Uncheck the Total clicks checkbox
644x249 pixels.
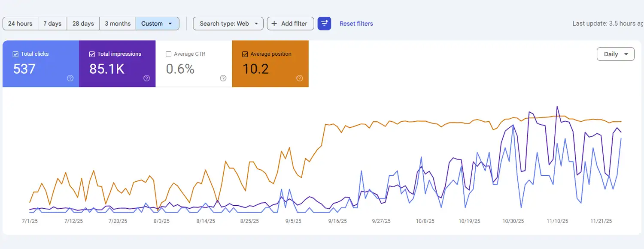pyautogui.click(x=15, y=54)
